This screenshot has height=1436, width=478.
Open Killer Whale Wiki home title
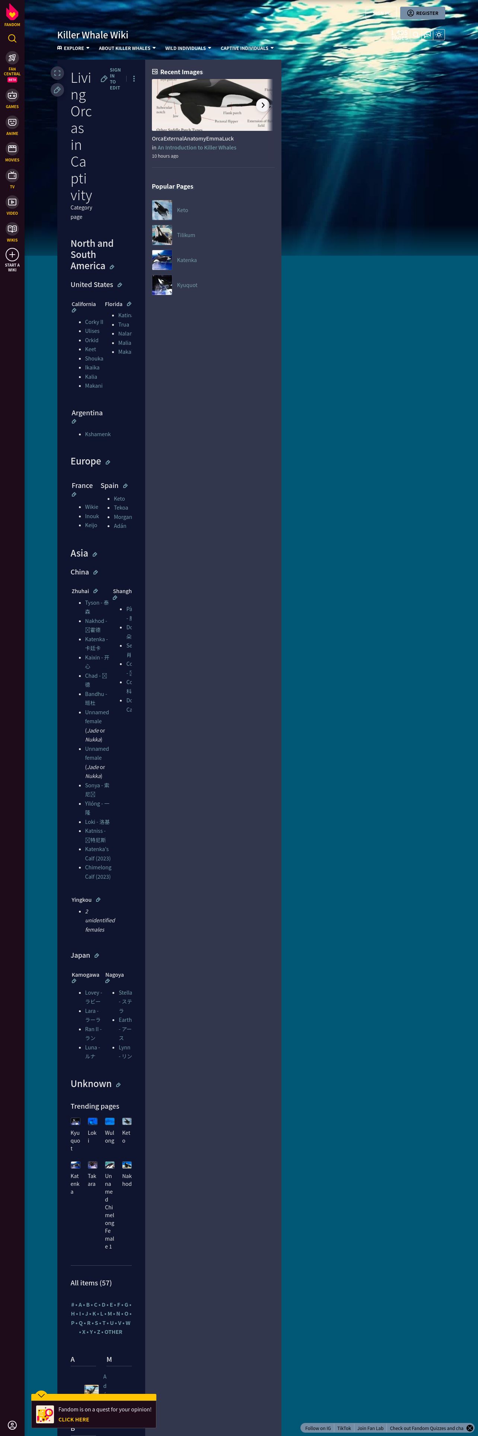pyautogui.click(x=92, y=35)
